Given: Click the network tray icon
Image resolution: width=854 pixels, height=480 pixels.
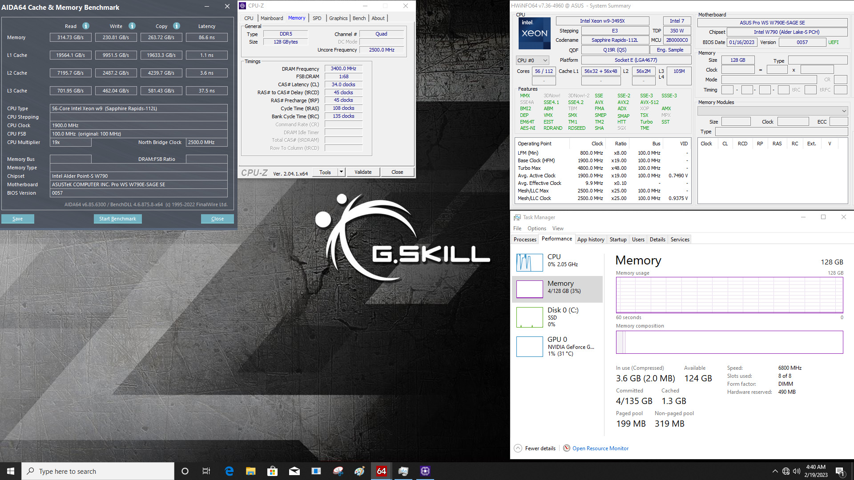Looking at the screenshot, I should 786,471.
